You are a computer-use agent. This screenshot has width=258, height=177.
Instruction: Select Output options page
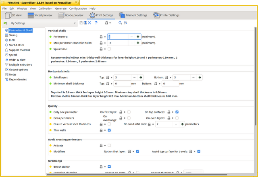click(19, 70)
